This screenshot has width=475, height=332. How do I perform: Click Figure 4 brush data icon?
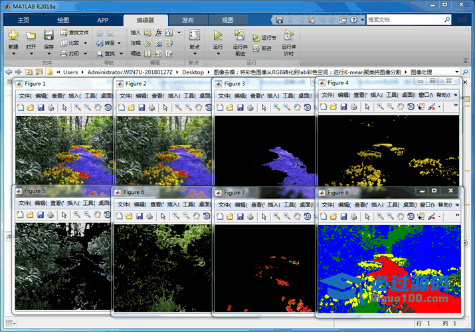pos(432,106)
